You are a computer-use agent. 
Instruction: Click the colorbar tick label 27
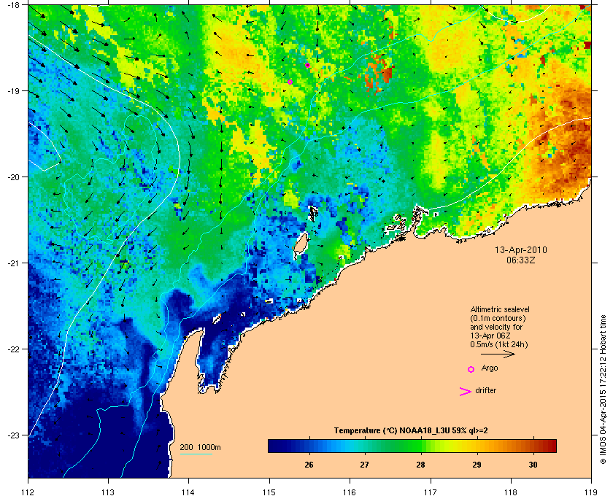click(x=364, y=465)
